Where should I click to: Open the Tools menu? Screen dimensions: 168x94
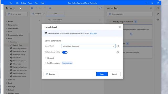(30, 3)
